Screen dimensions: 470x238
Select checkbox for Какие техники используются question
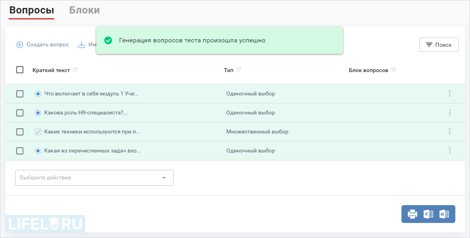(20, 132)
